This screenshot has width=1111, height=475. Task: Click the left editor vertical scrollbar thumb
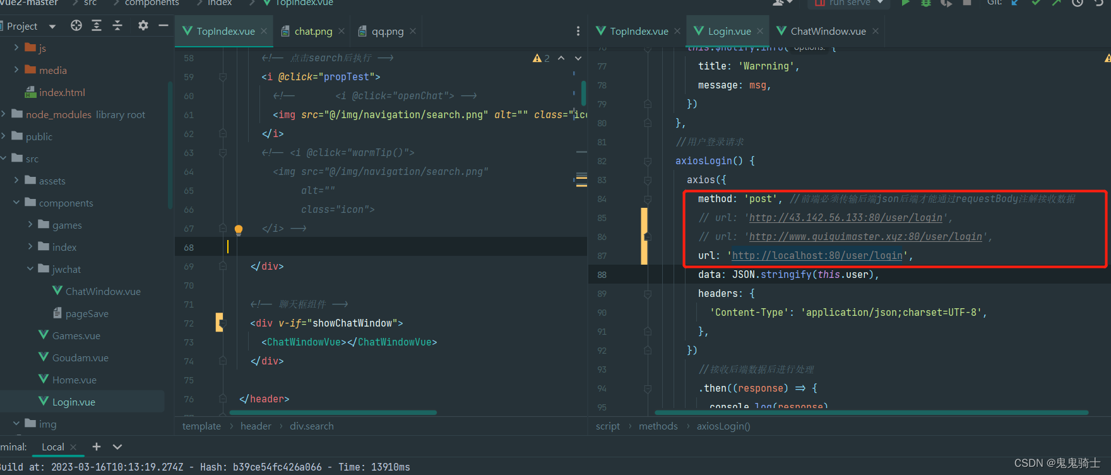583,93
